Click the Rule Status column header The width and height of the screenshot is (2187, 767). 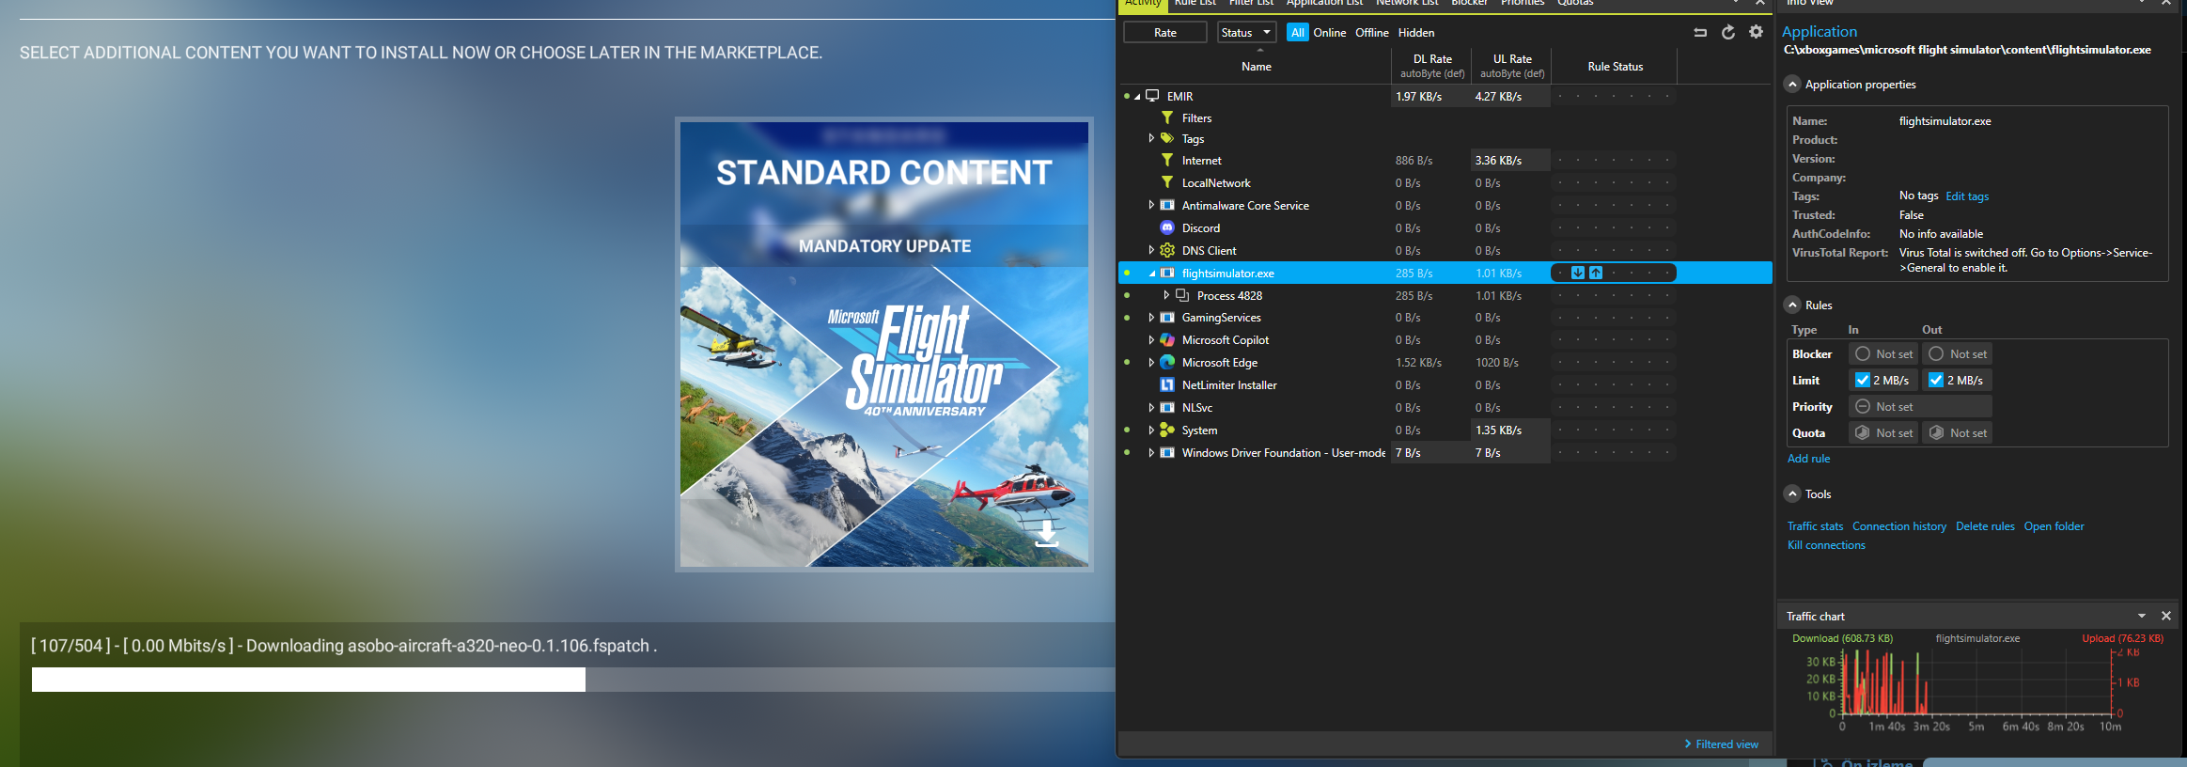1616,67
